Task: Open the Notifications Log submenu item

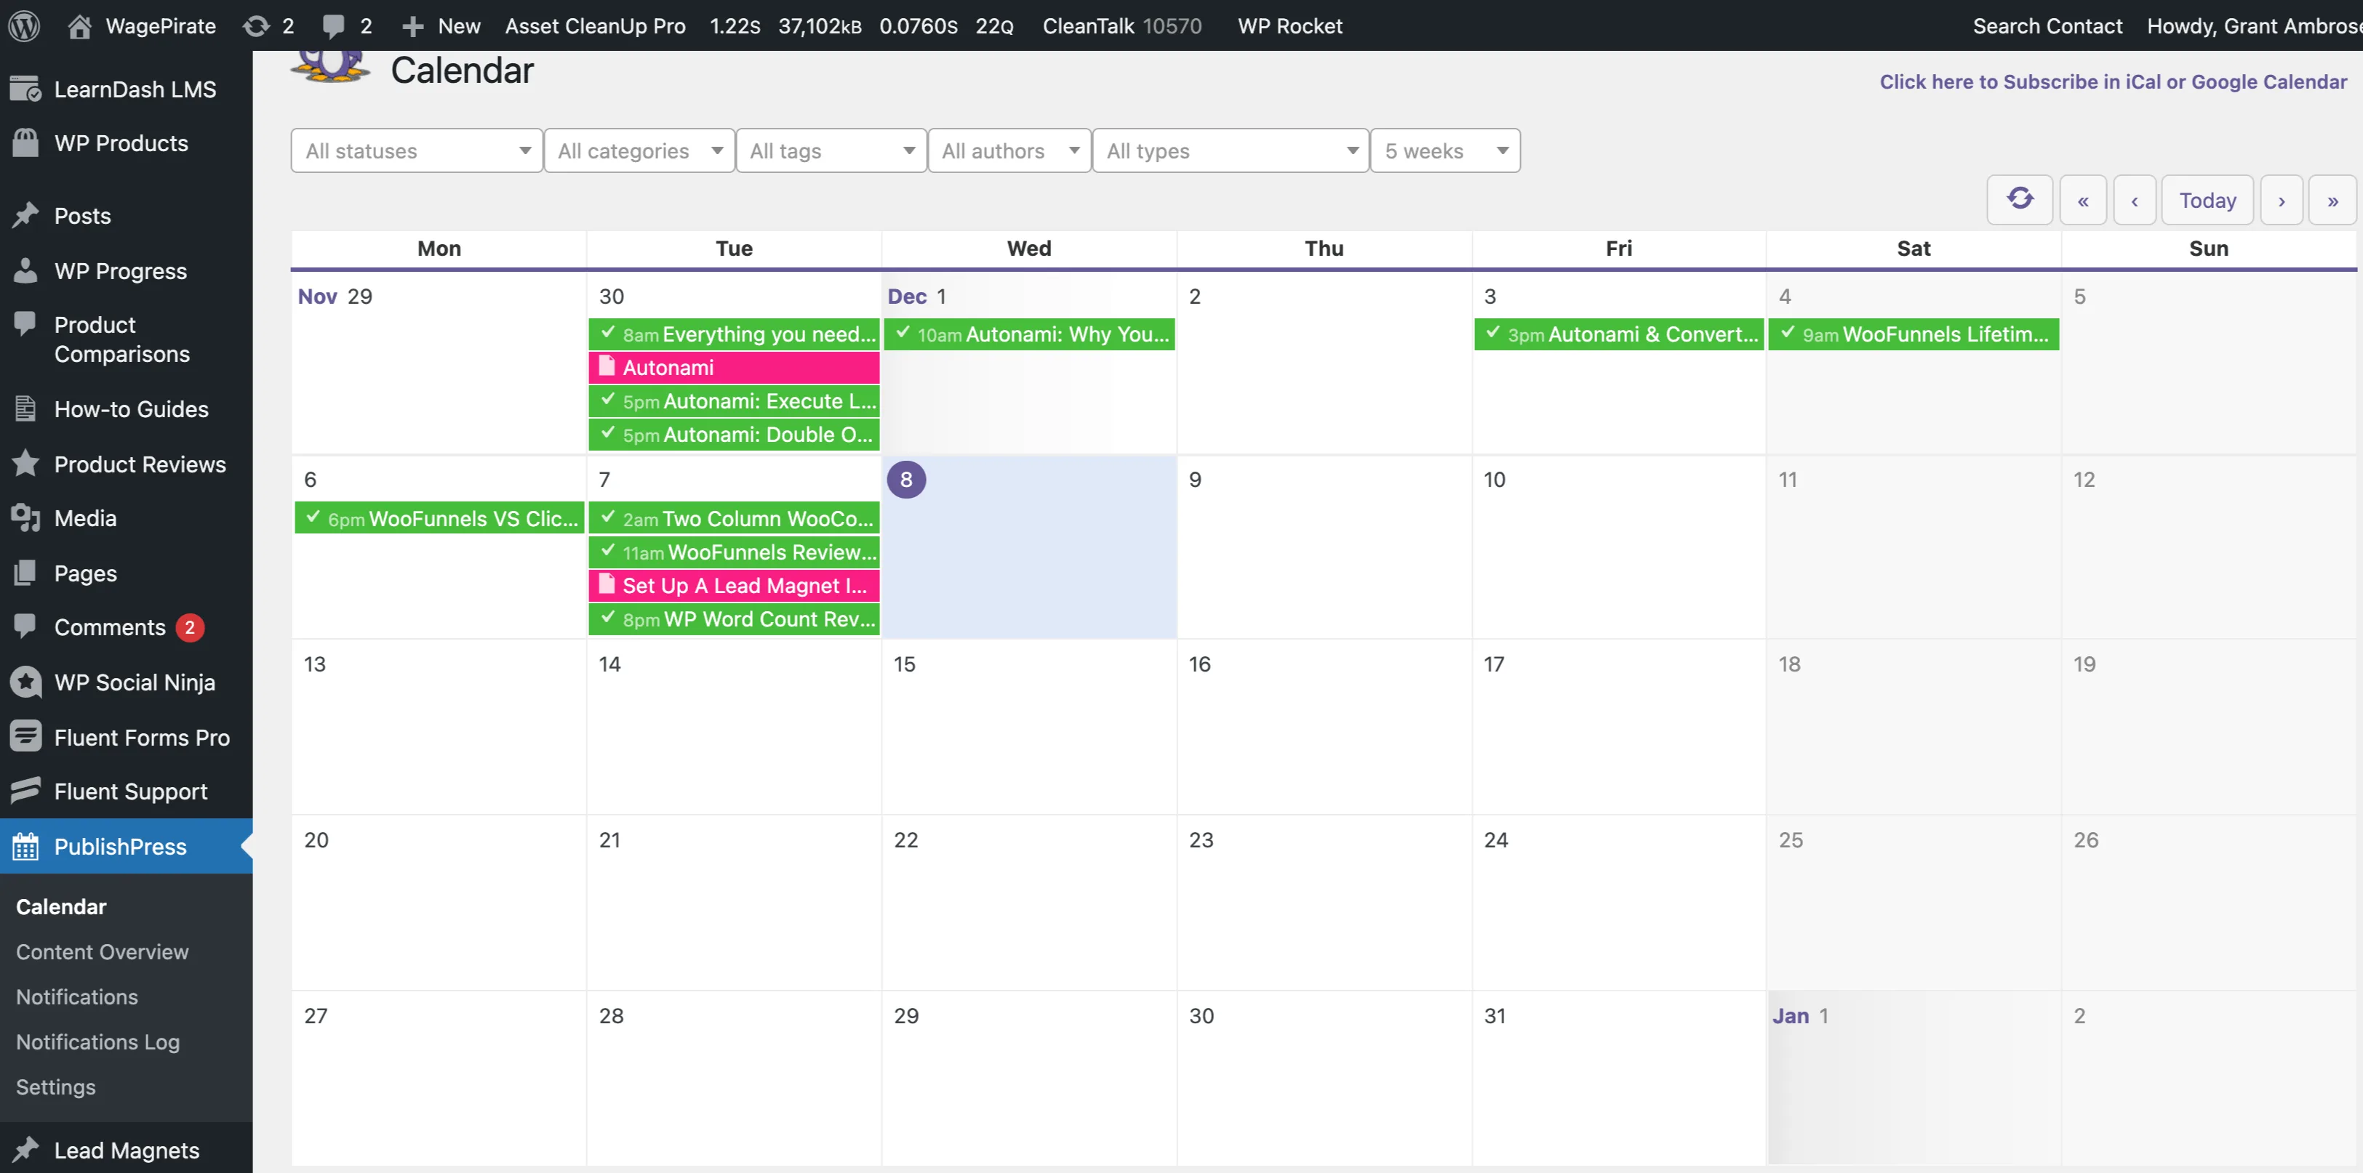Action: (97, 1041)
